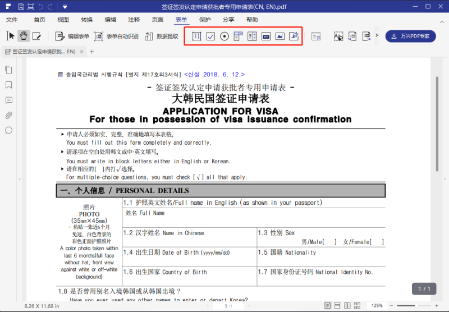The image size is (449, 312).
Task: Open the 文件 menu
Action: pos(12,20)
